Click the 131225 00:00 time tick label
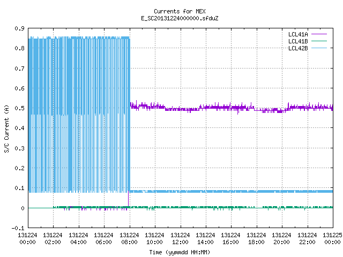 [332, 239]
